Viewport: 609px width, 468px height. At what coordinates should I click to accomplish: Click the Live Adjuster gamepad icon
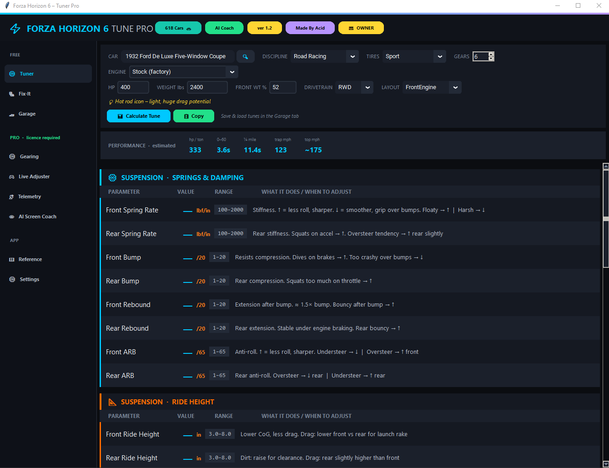point(12,176)
